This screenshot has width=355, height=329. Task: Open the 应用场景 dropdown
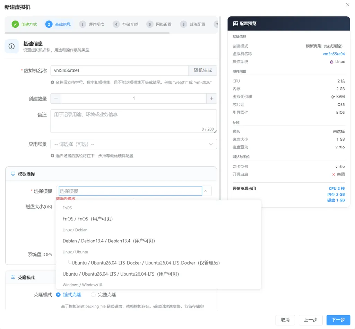pos(133,144)
